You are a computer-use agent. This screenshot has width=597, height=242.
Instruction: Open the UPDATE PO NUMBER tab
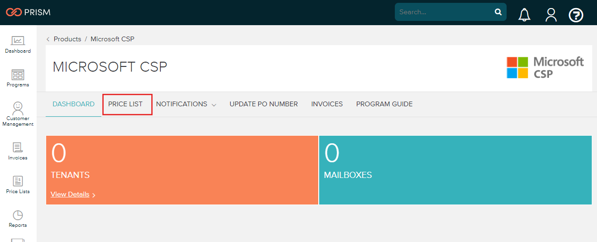(x=264, y=104)
